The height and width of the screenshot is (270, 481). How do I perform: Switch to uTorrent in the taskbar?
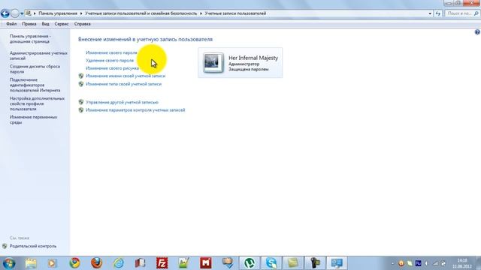[250, 263]
